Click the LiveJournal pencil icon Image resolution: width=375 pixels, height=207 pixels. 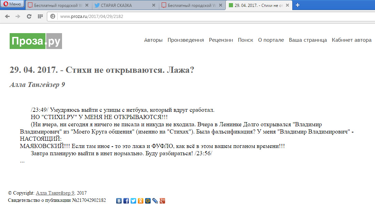click(x=155, y=201)
